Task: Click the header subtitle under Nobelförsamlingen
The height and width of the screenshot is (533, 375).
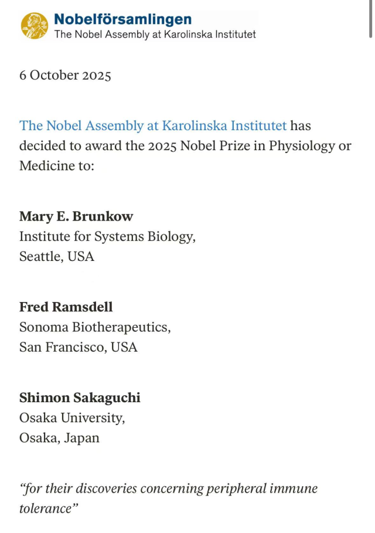Action: pos(155,35)
